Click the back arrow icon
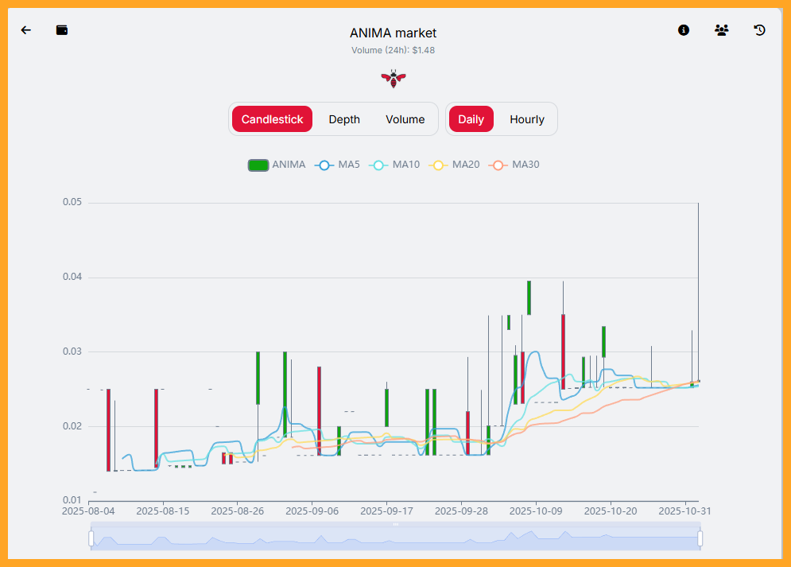791x567 pixels. point(26,30)
